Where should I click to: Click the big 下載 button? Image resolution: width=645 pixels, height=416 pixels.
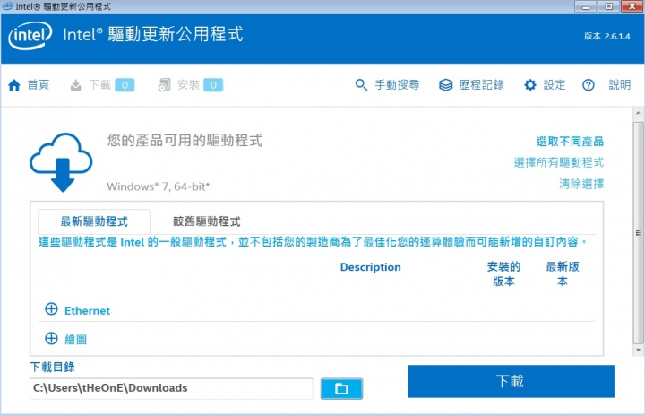[x=512, y=381]
